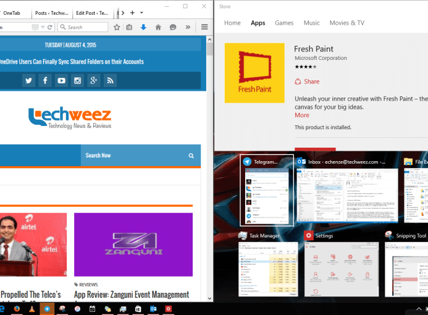428x315 pixels.
Task: Open Apps tab in Store
Action: [x=258, y=23]
